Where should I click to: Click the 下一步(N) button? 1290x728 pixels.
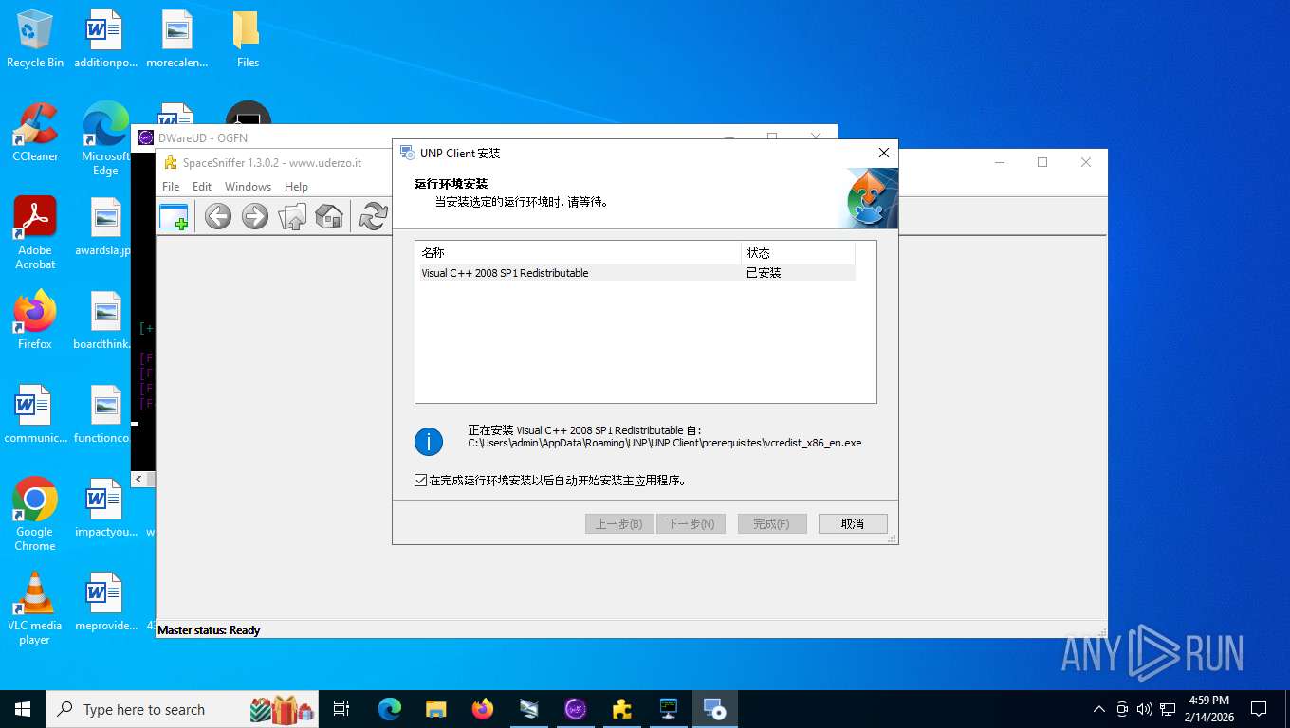coord(691,523)
